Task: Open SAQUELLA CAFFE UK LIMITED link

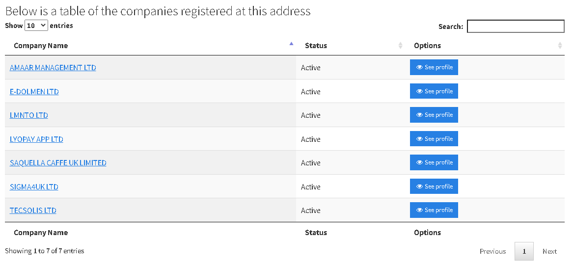Action: coord(58,163)
